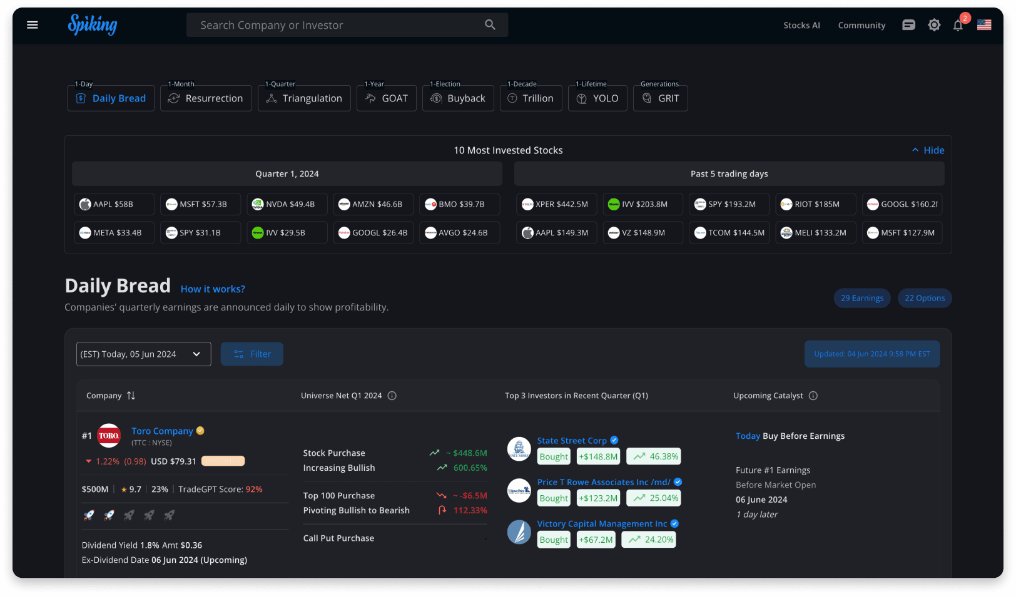The width and height of the screenshot is (1016, 596).
Task: Open the messages chat icon
Action: tap(909, 25)
